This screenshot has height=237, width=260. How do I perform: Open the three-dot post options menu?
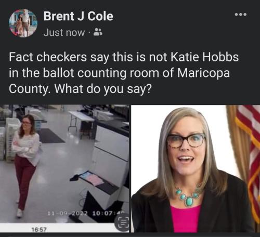241,15
